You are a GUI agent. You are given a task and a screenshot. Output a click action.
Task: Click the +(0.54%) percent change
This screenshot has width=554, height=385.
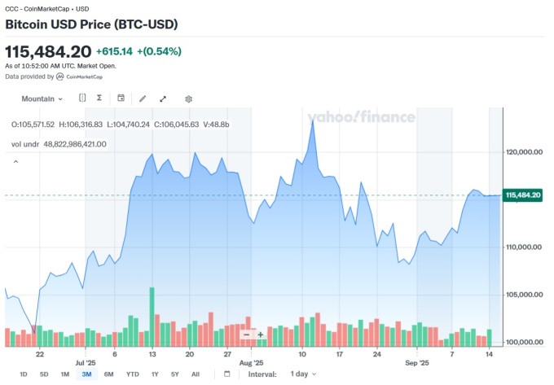[159, 51]
